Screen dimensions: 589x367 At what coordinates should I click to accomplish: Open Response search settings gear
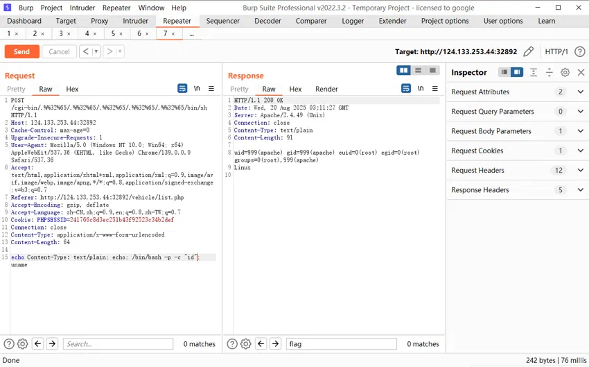(x=246, y=343)
